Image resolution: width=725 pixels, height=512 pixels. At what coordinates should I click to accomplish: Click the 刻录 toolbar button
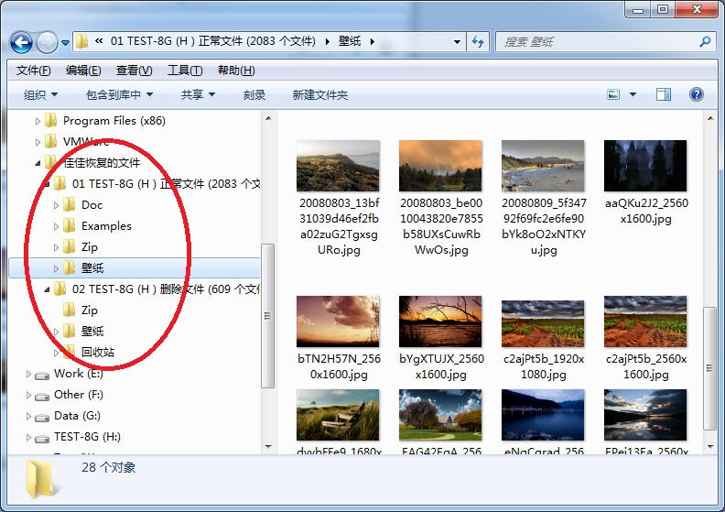pyautogui.click(x=254, y=94)
